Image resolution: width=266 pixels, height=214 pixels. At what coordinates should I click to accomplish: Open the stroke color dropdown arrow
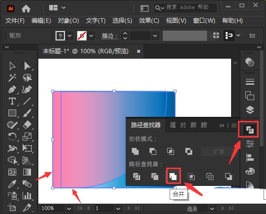(x=91, y=36)
